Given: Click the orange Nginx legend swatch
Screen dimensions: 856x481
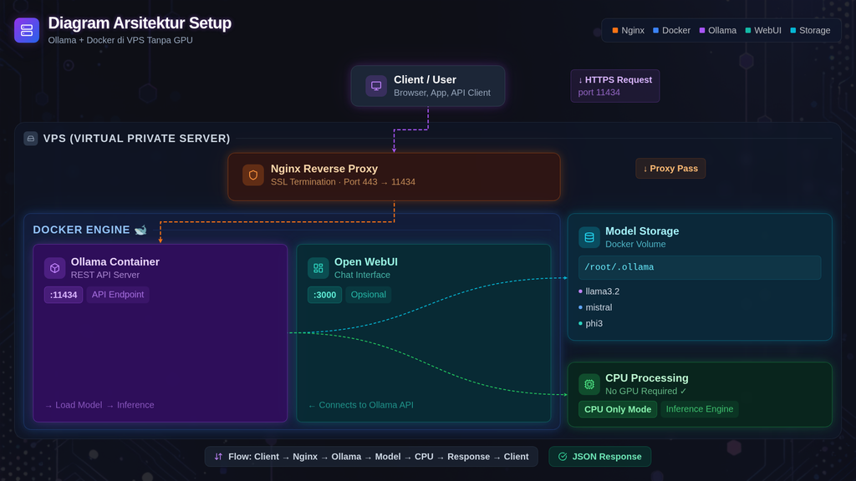Looking at the screenshot, I should pos(615,31).
